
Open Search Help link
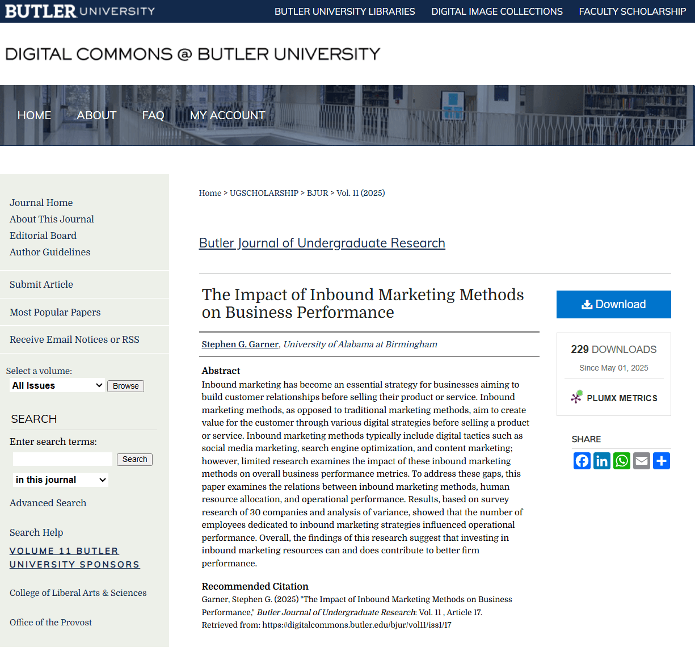(36, 532)
